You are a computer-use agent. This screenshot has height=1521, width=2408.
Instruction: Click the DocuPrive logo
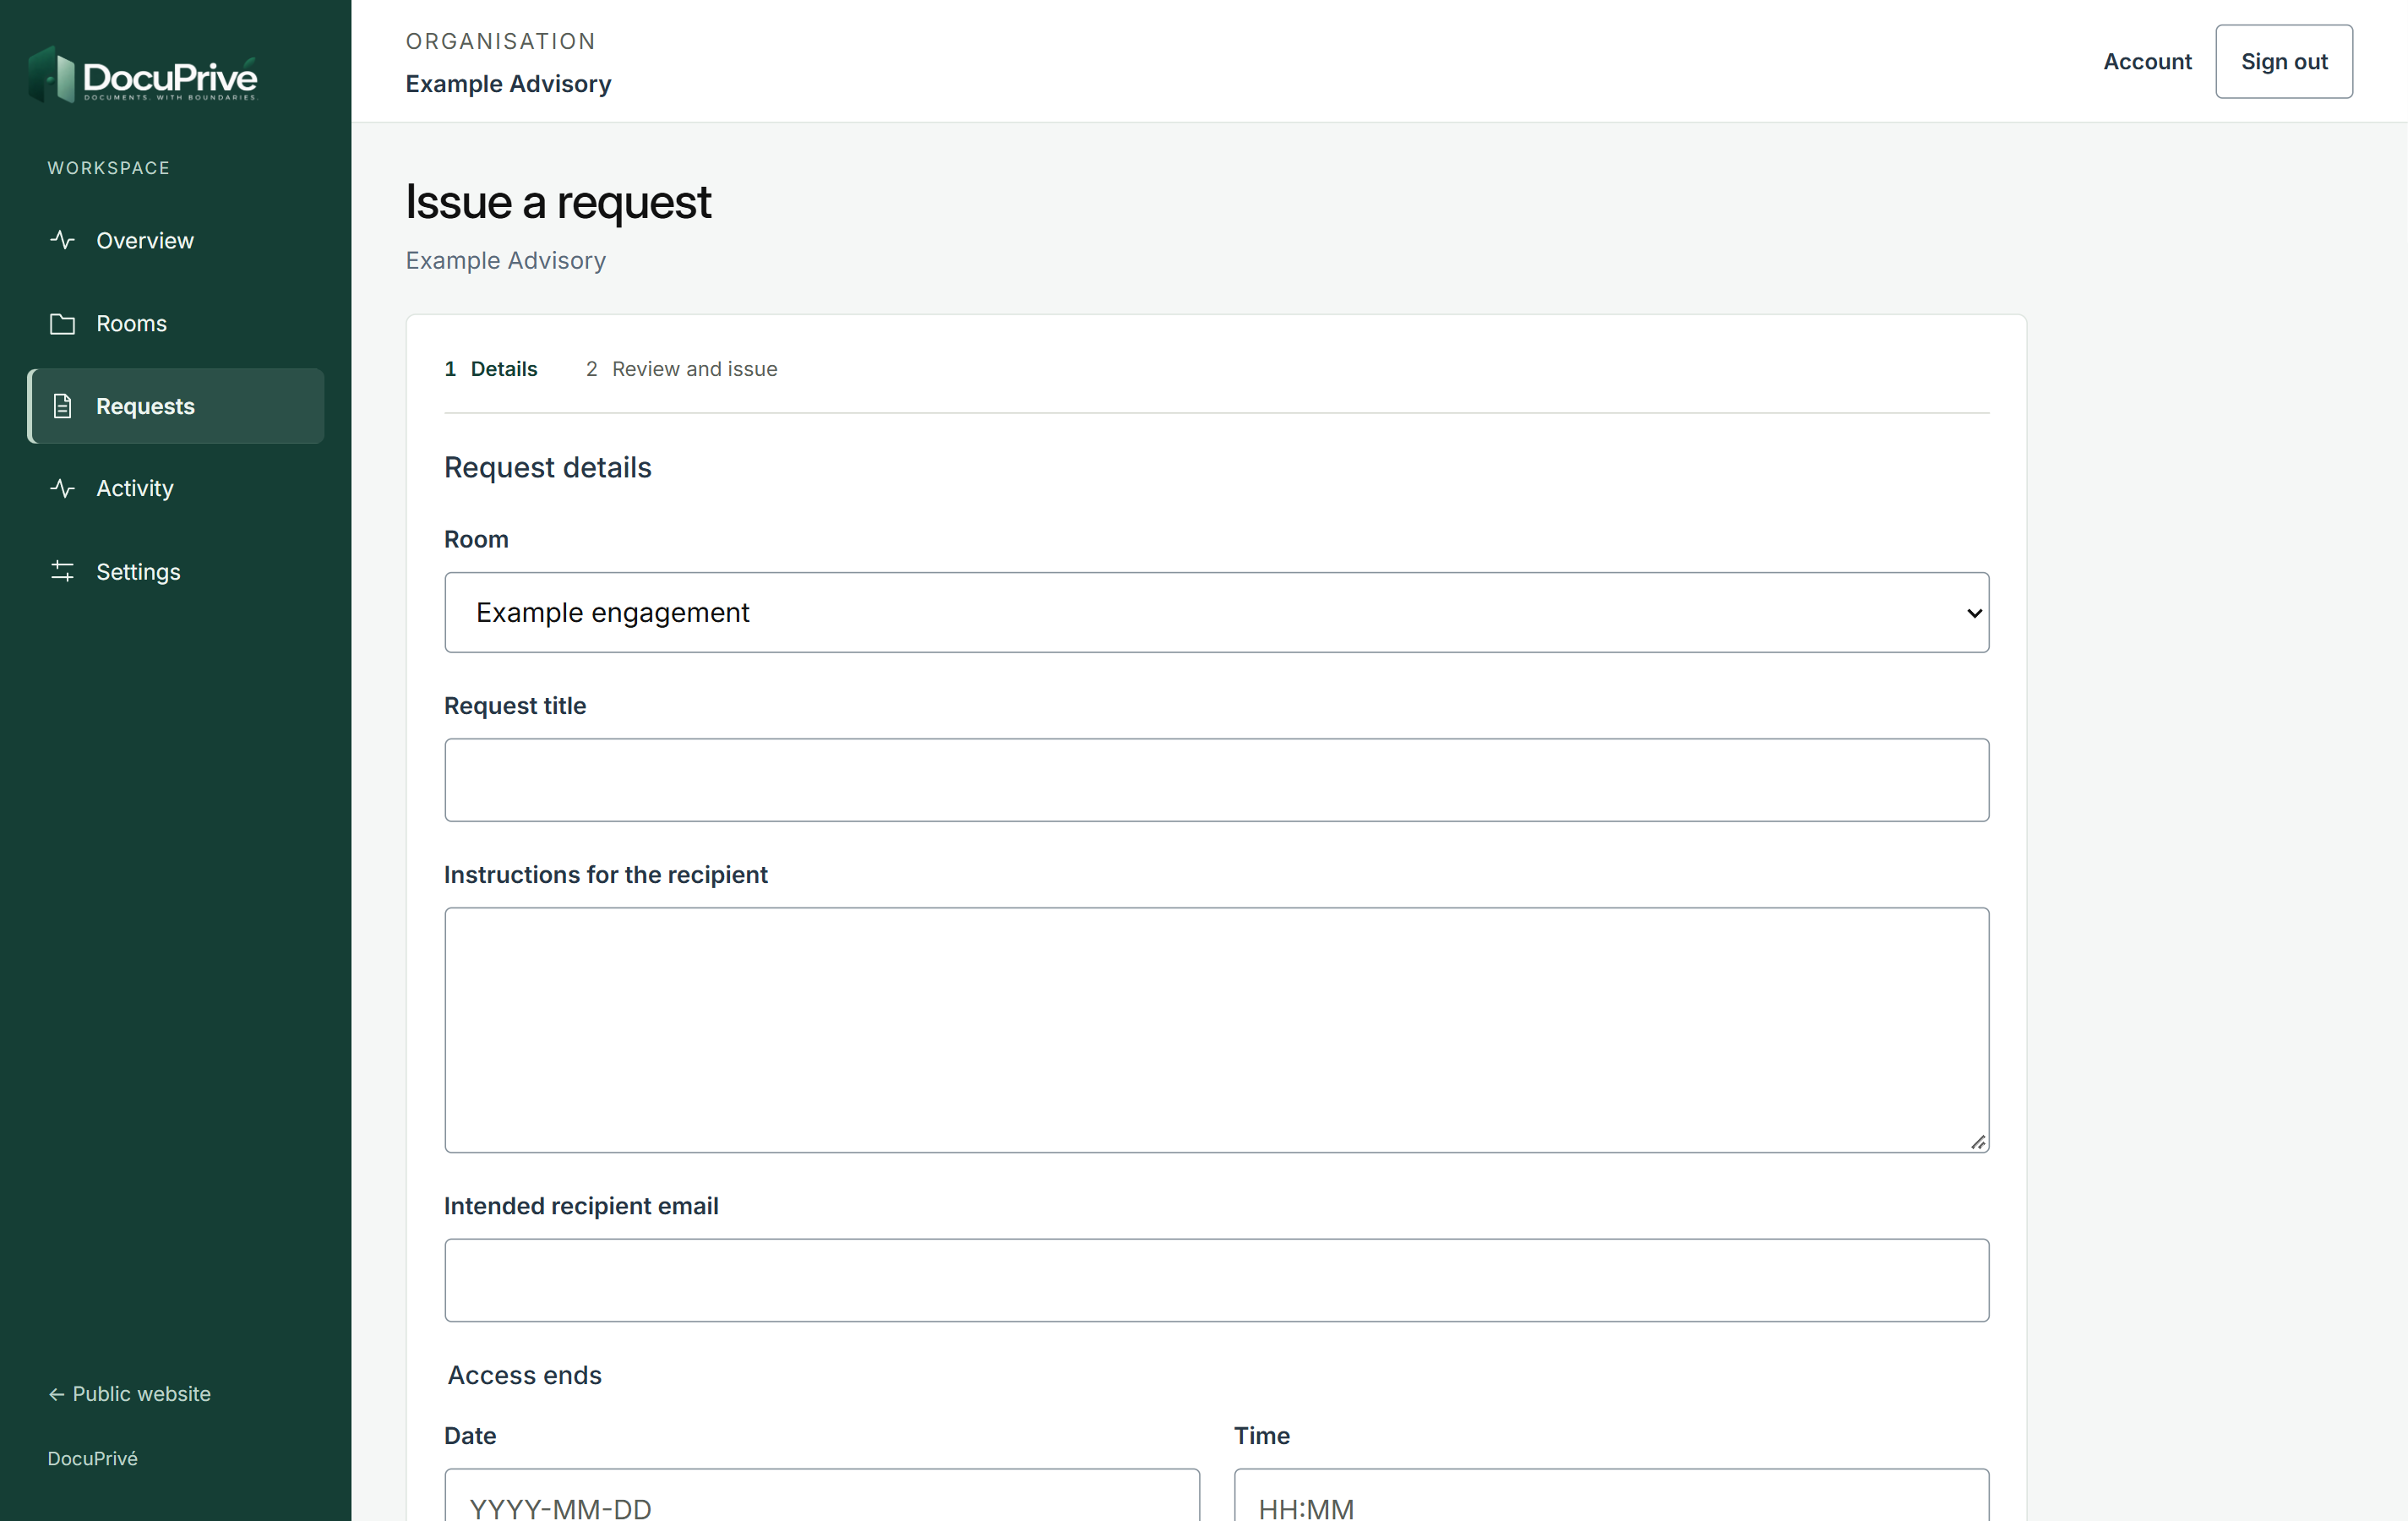(x=143, y=75)
